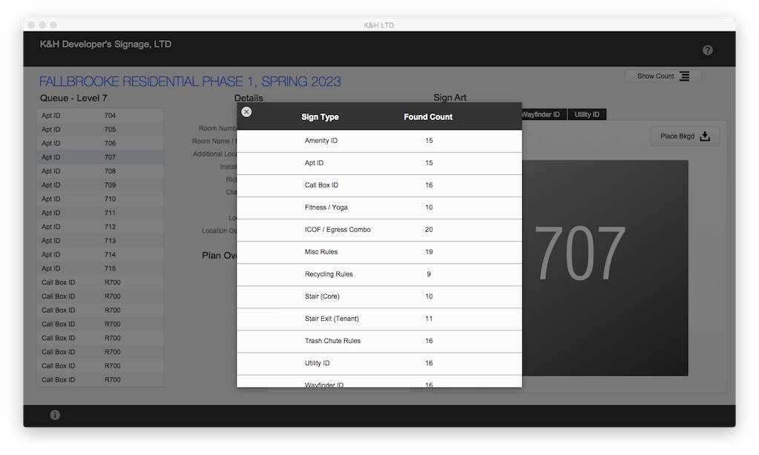Click the 707 sign art preview
This screenshot has width=759, height=455.
[605, 268]
